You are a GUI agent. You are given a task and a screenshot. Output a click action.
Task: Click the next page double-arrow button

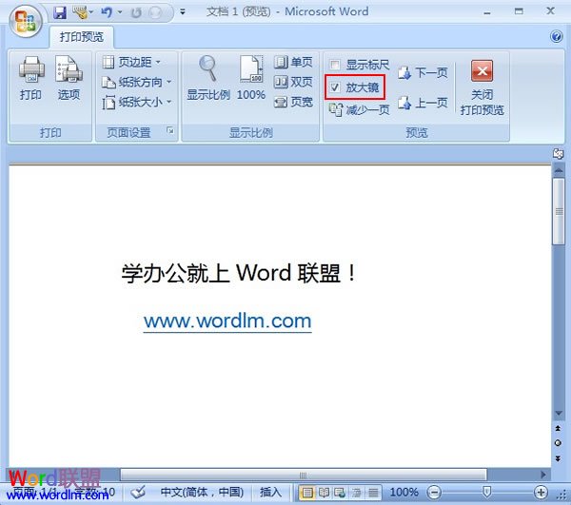(x=558, y=458)
